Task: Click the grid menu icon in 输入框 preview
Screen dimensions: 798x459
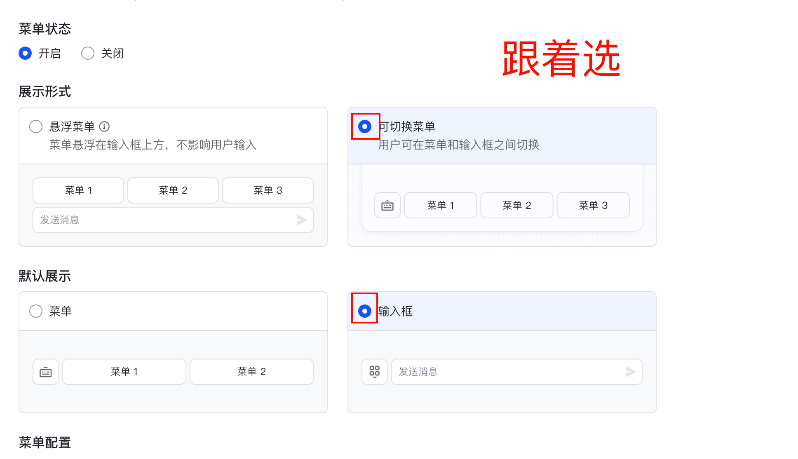Action: (374, 372)
